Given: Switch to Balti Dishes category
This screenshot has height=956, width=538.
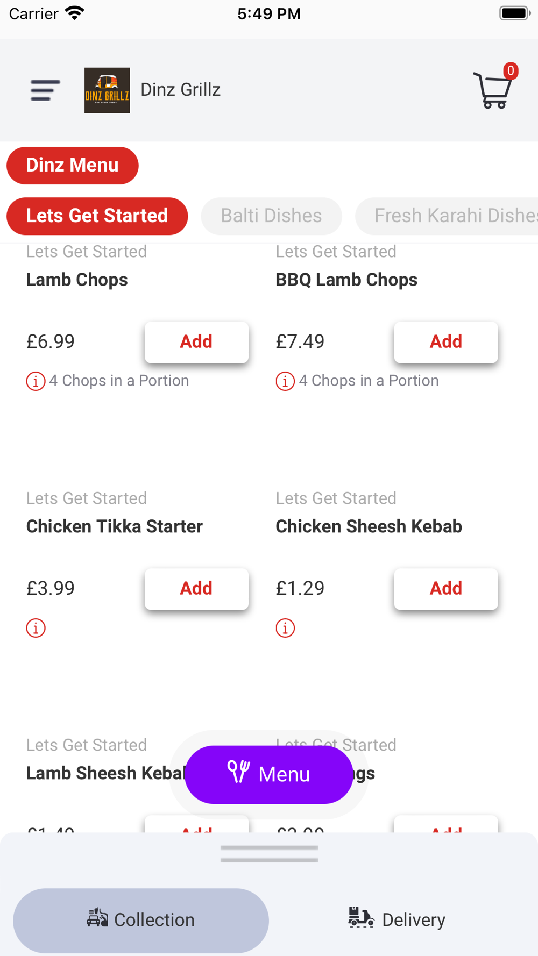Looking at the screenshot, I should 272,216.
